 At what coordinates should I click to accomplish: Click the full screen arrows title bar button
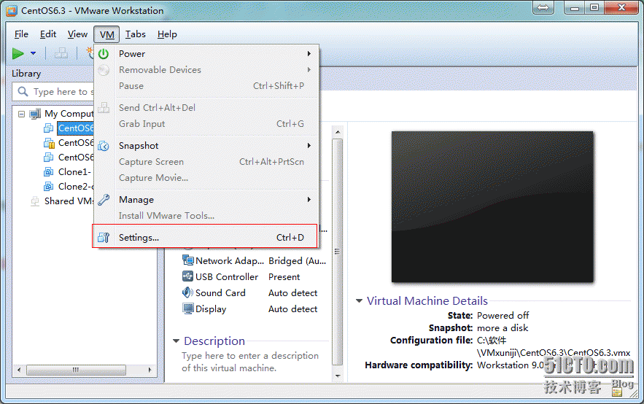(x=543, y=7)
